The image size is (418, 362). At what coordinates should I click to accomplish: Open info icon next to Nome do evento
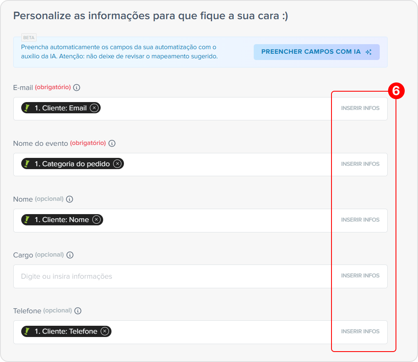(112, 143)
